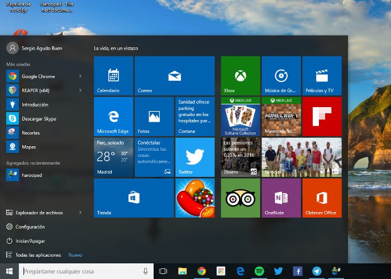The height and width of the screenshot is (279, 391).
Task: Launch Edge from the taskbar
Action: coord(240,271)
